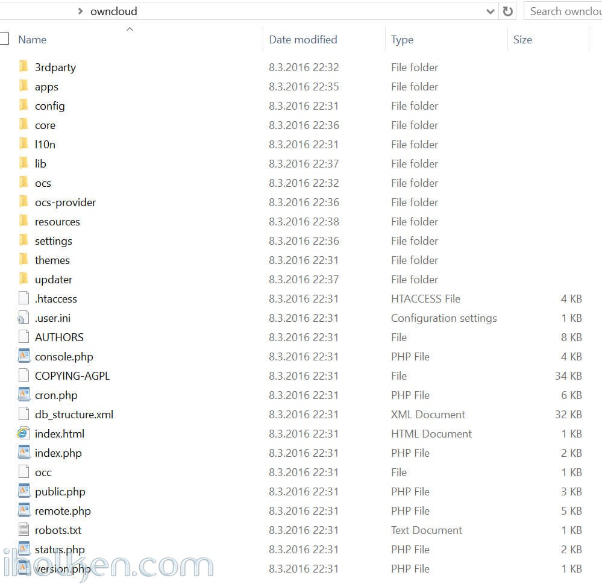Click the settings folder icon

tap(24, 240)
